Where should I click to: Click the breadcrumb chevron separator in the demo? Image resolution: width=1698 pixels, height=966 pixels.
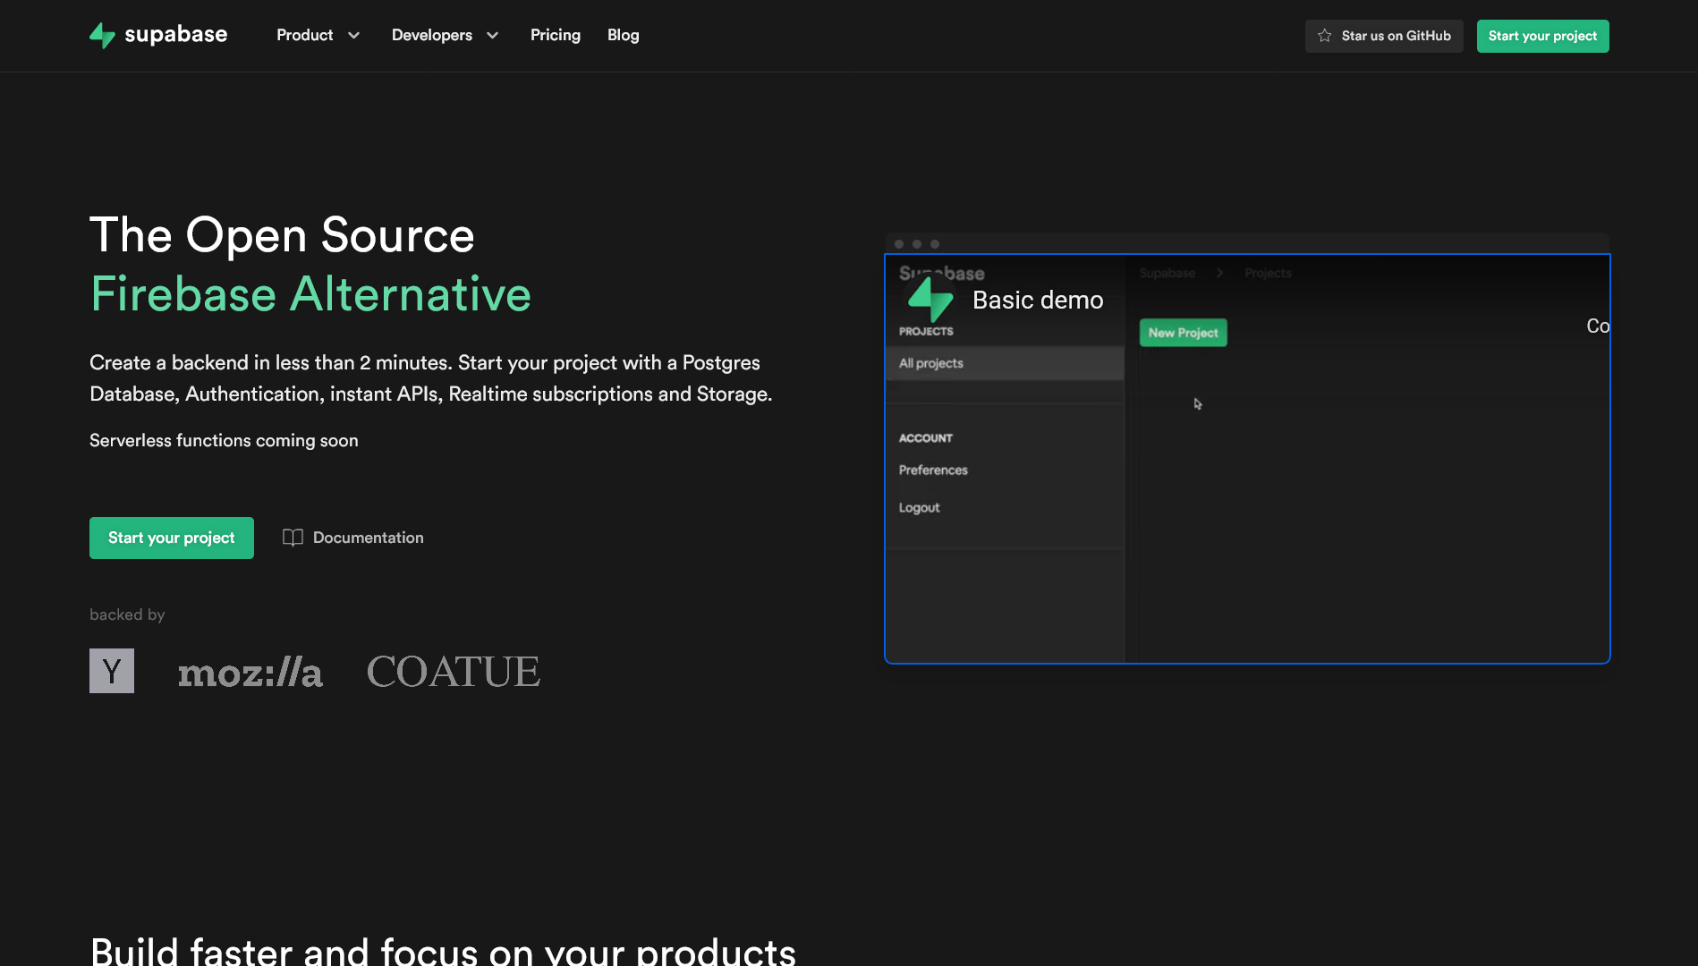click(1219, 273)
